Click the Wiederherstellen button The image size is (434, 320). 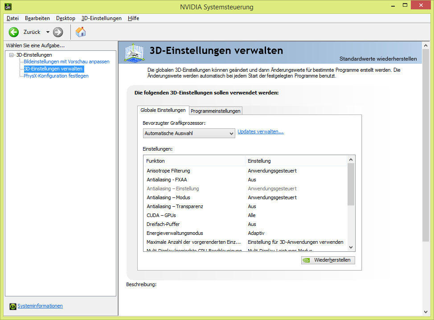pos(328,260)
